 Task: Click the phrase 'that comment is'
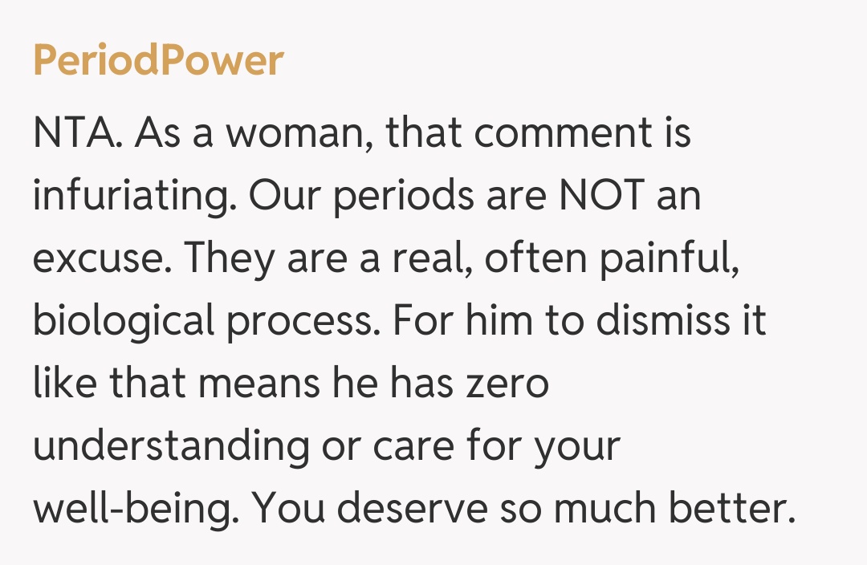pyautogui.click(x=538, y=133)
